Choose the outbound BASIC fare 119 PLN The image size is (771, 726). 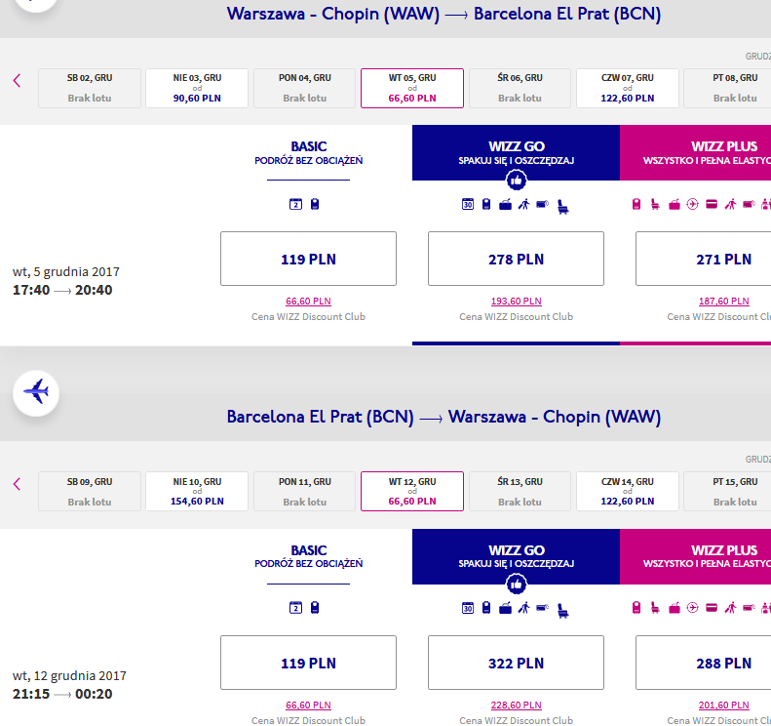pos(308,259)
